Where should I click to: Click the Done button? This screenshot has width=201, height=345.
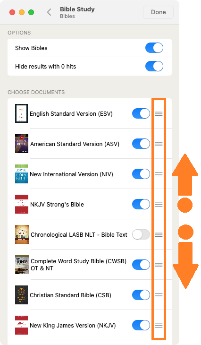click(158, 12)
